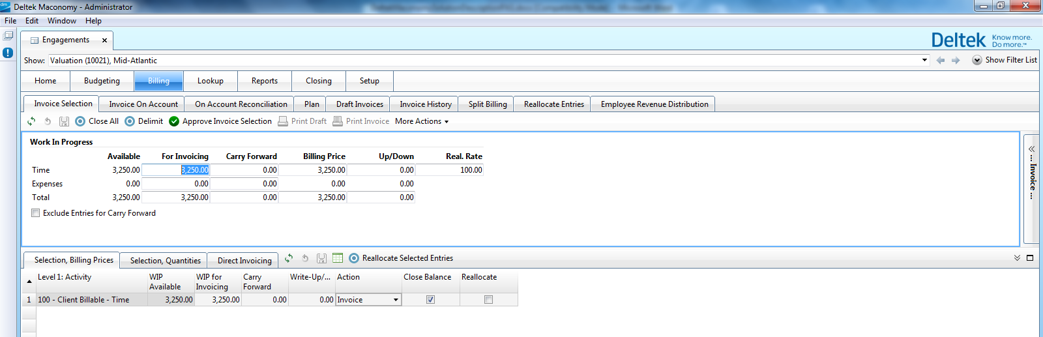Viewport: 1043px width, 337px height.
Task: Click the Reallocate Selected Entries icon
Action: 354,258
